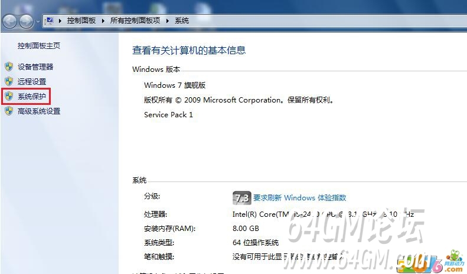The image size is (467, 274).
Task: Select the 安装内存(RAM) label
Action: pos(169,229)
